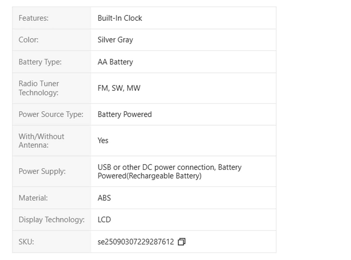Click the ABS material value
Viewport: 351px width, 260px height.
tap(104, 198)
